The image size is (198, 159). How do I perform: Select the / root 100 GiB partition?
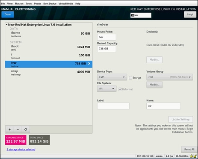(x=49, y=56)
